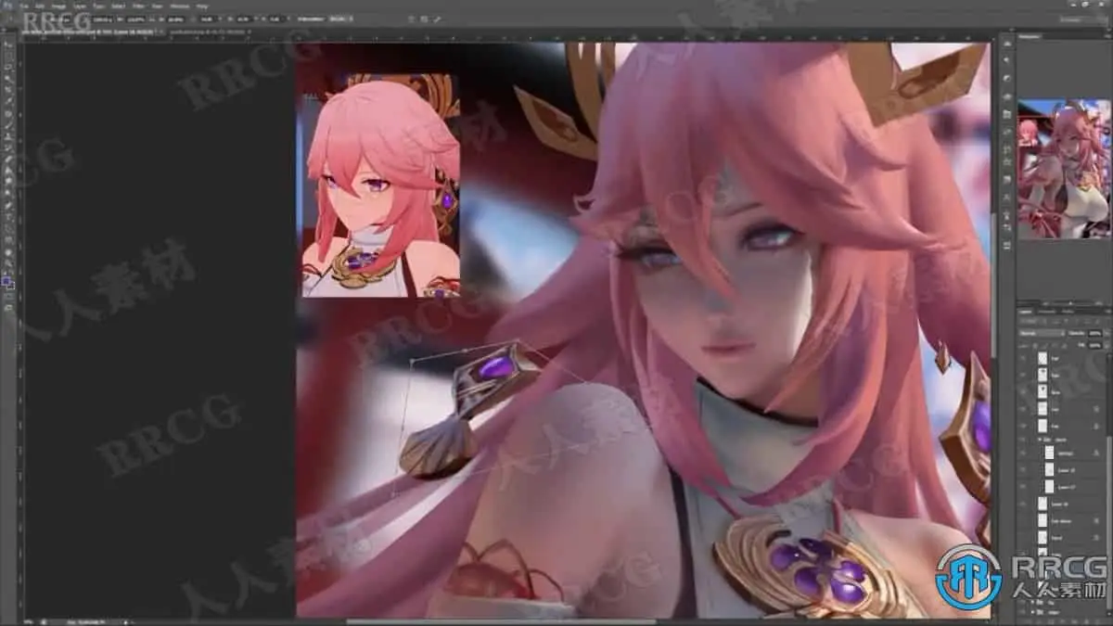This screenshot has width=1113, height=626.
Task: Click the layer Opacity value field
Action: point(1094,333)
